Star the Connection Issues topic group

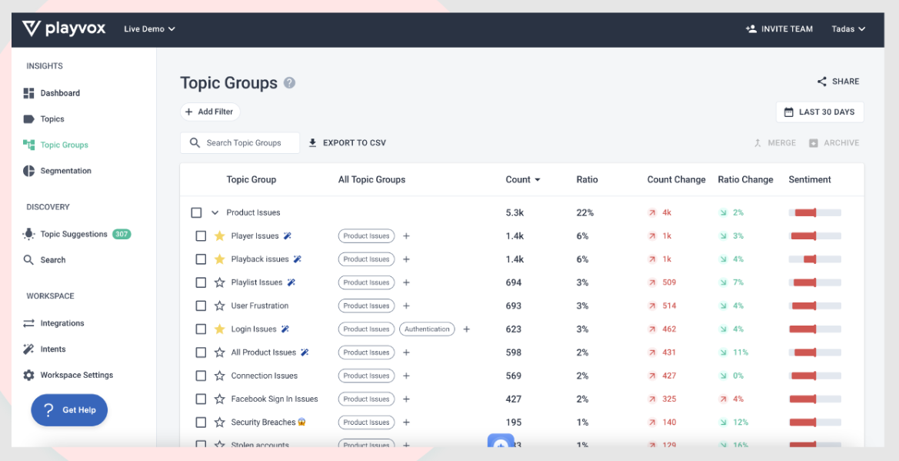click(x=219, y=376)
